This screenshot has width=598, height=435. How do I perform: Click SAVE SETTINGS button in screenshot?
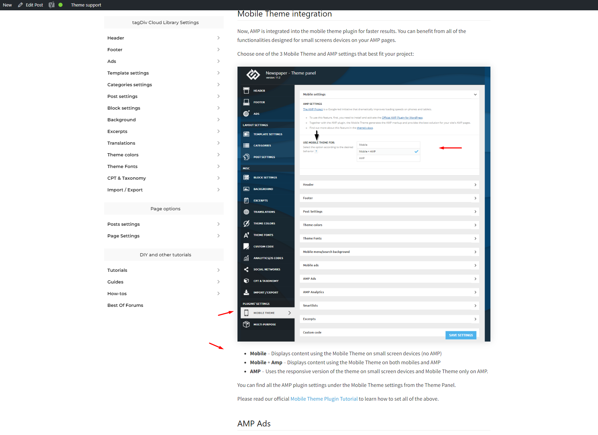(461, 335)
